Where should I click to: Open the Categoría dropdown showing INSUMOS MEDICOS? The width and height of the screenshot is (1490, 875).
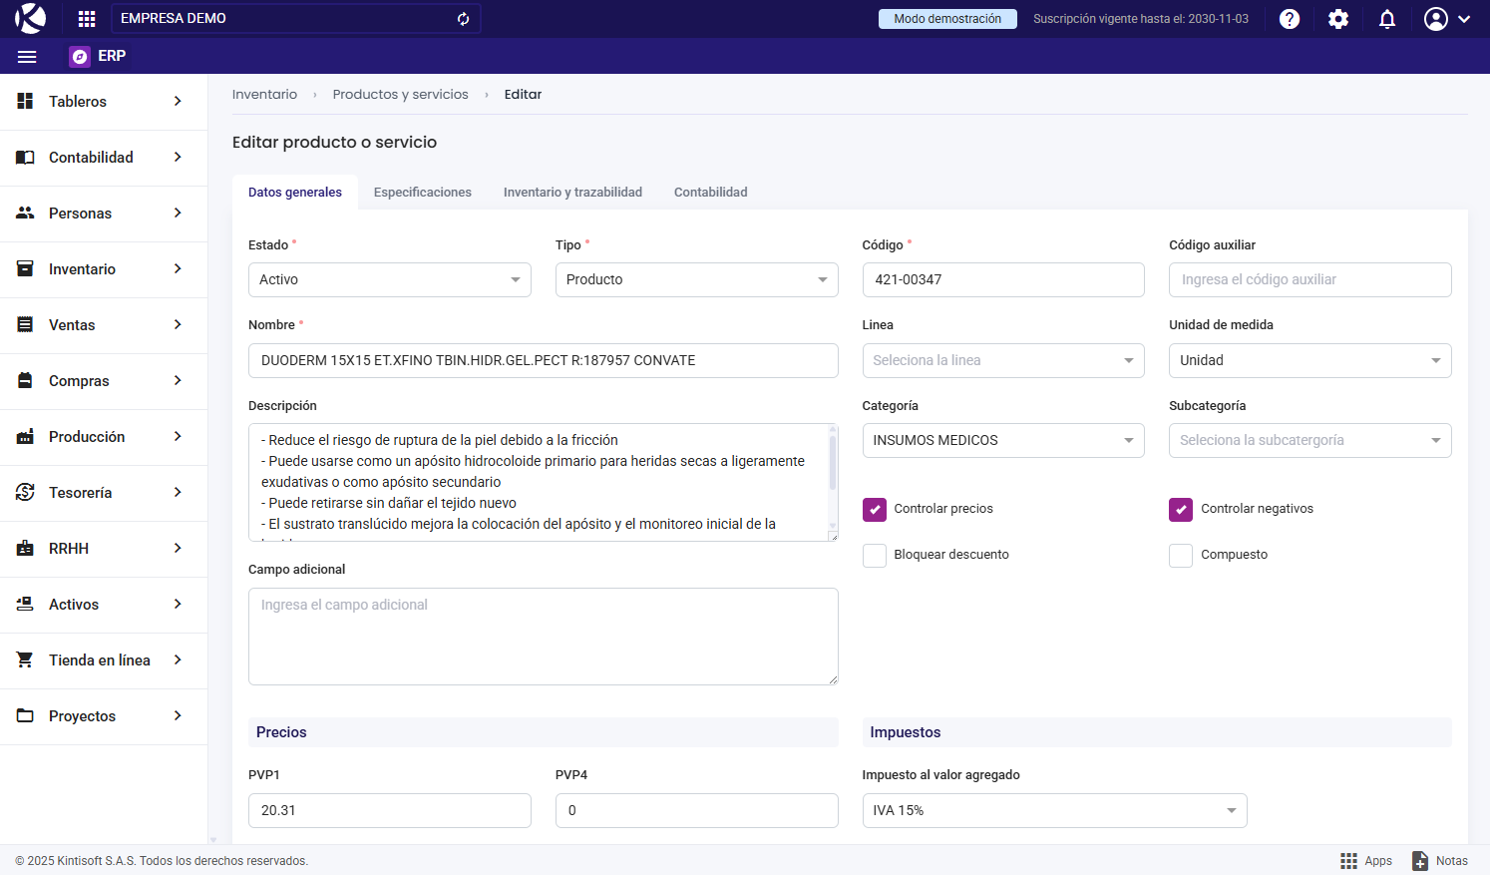1002,441
